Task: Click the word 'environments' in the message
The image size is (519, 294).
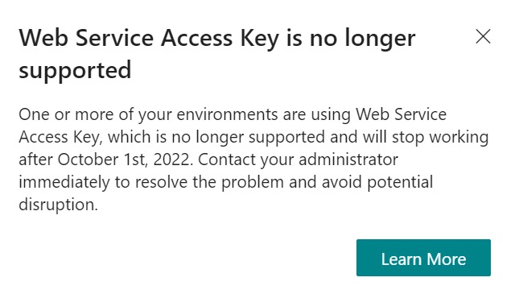Action: click(x=228, y=114)
